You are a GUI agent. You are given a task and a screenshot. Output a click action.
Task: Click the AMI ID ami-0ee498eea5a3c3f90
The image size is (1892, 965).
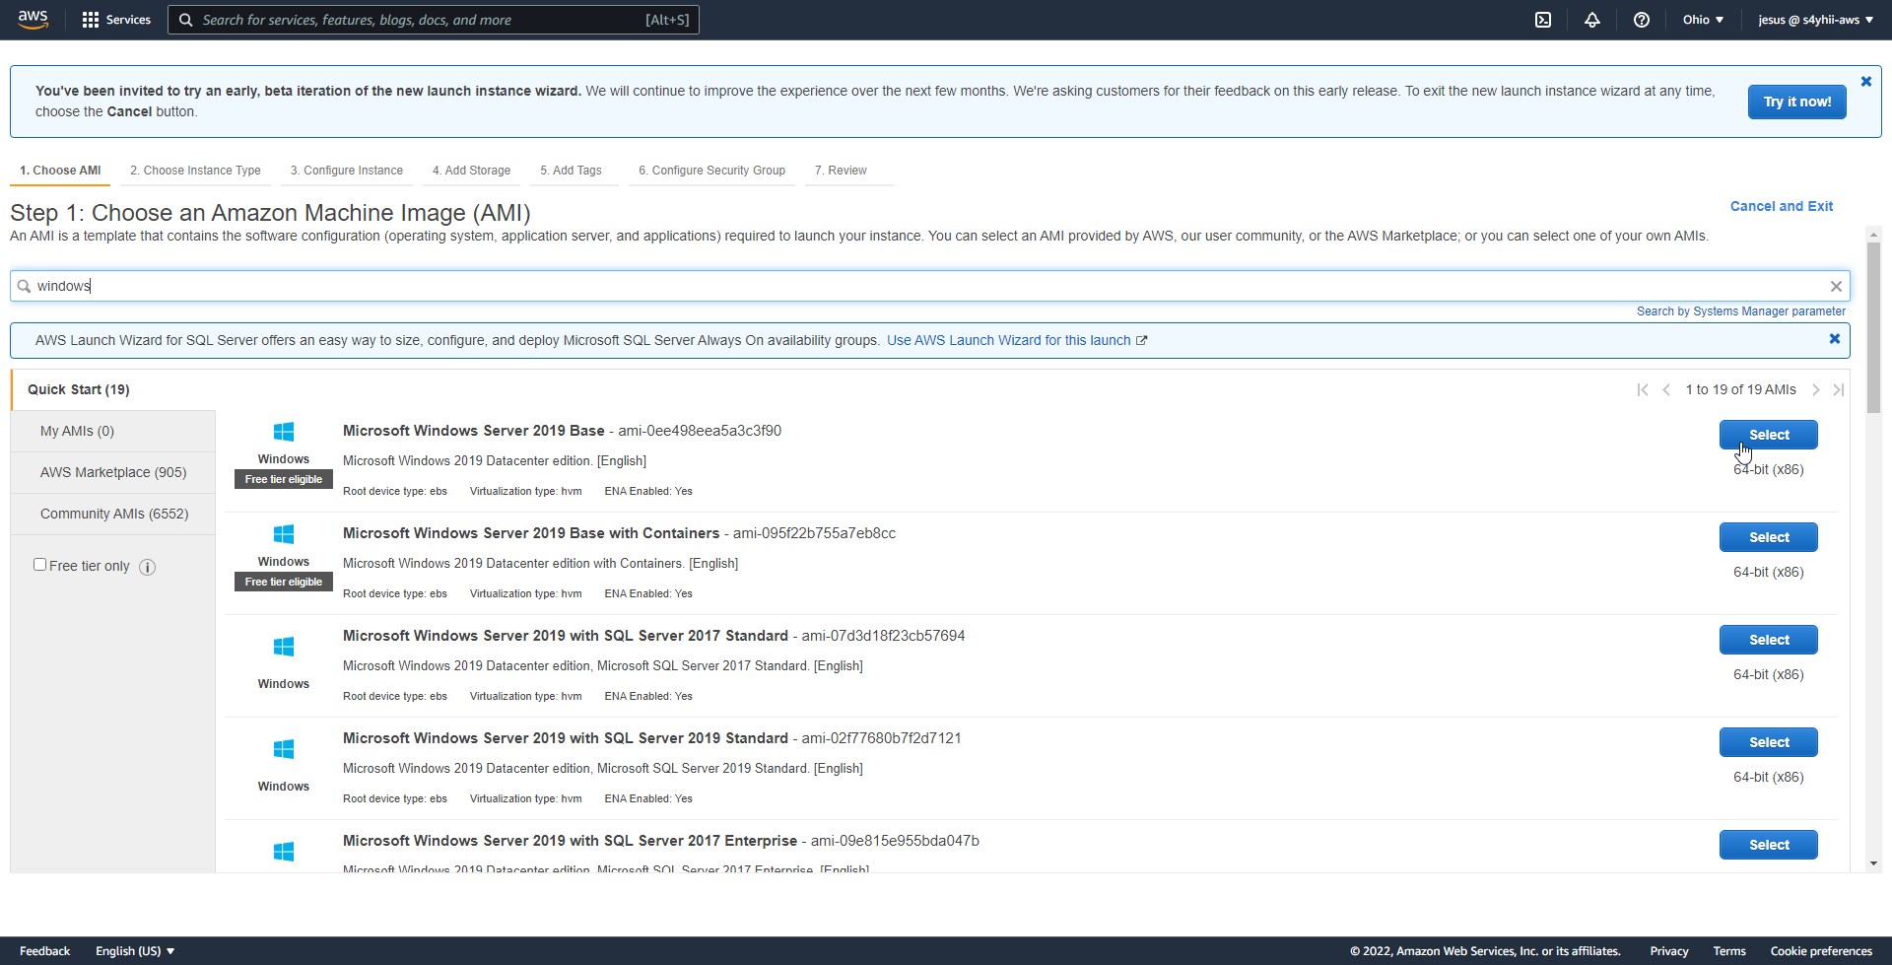coord(700,431)
